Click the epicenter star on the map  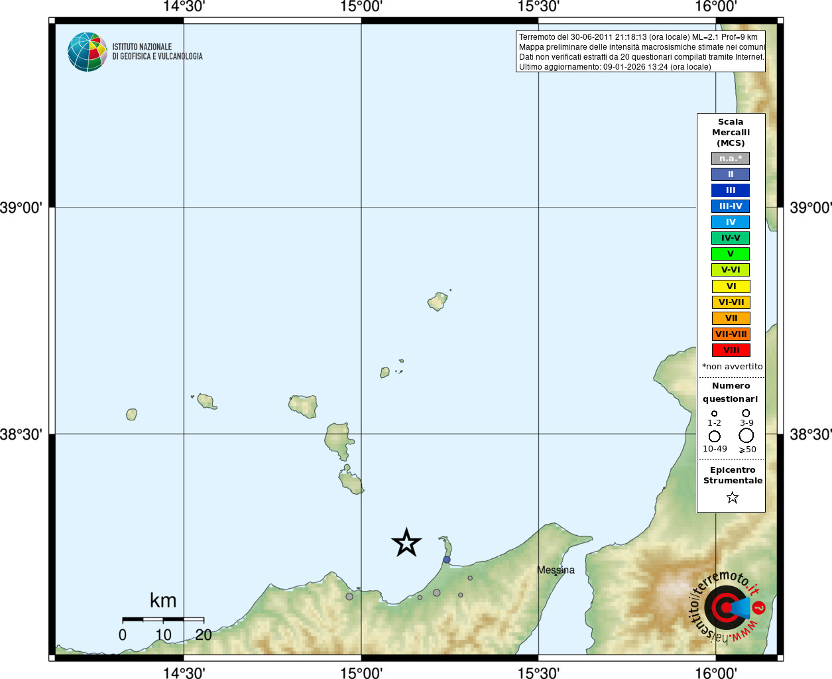(406, 543)
